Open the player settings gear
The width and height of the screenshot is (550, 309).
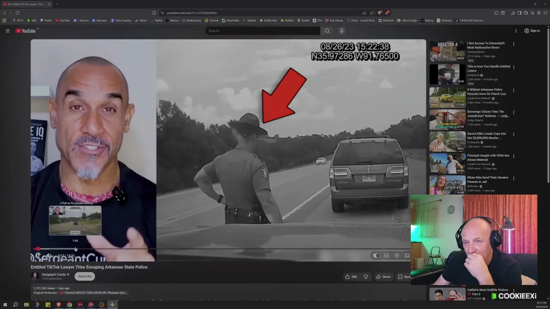click(x=397, y=255)
